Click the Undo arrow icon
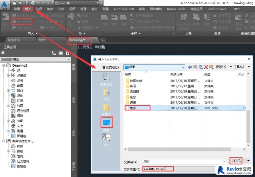The height and width of the screenshot is (177, 255). (x=39, y=3)
